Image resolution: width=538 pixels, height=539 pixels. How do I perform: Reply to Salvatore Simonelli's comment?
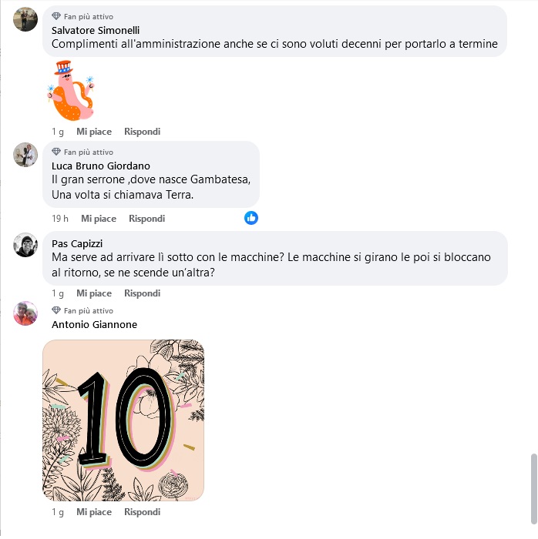[x=142, y=132]
